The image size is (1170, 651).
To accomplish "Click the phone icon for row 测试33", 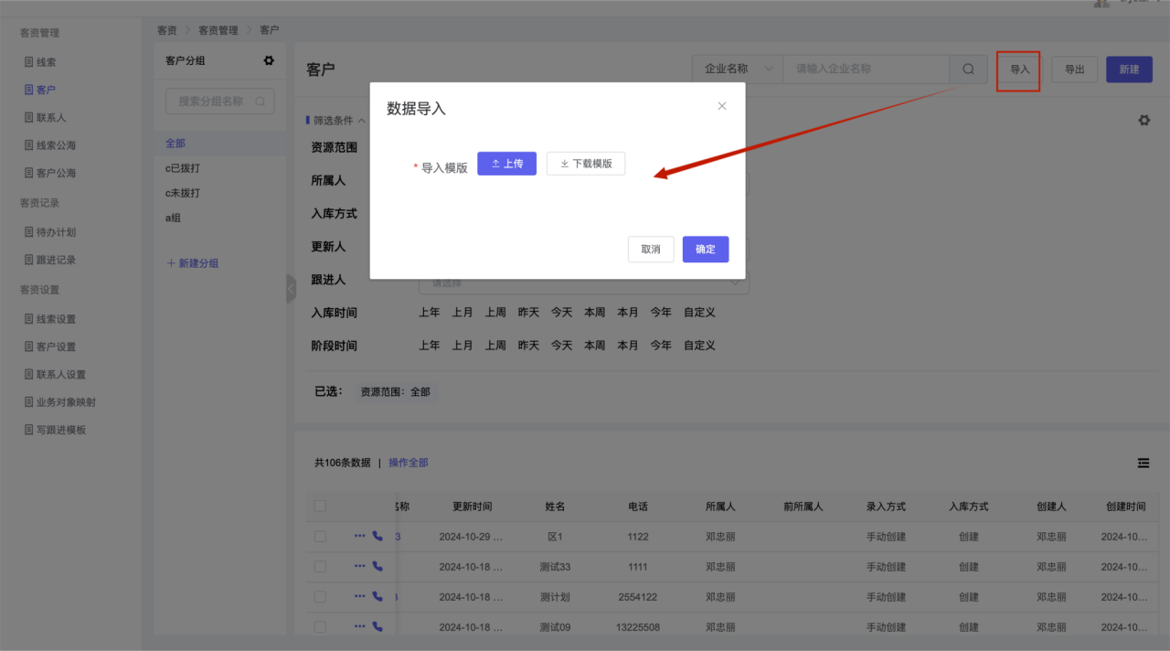I will tap(378, 567).
